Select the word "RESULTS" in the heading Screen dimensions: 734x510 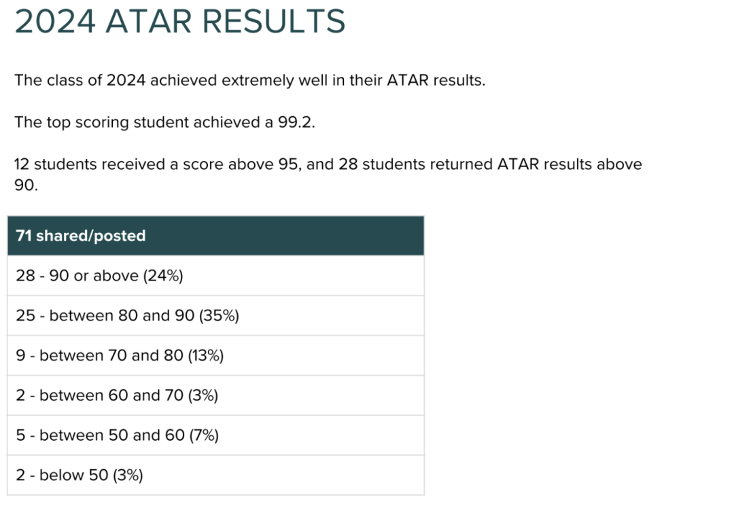tap(274, 21)
